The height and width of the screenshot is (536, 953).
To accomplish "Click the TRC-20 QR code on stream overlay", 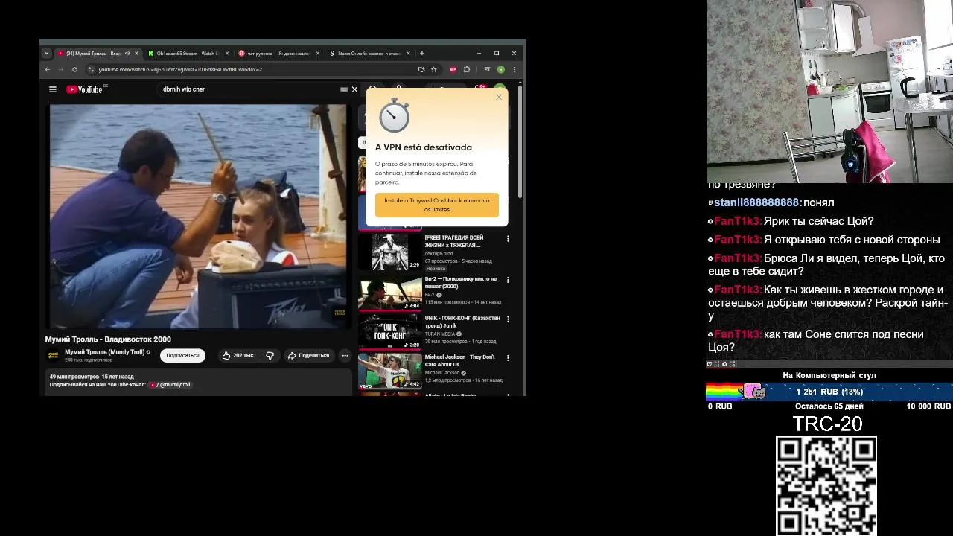I will [826, 485].
